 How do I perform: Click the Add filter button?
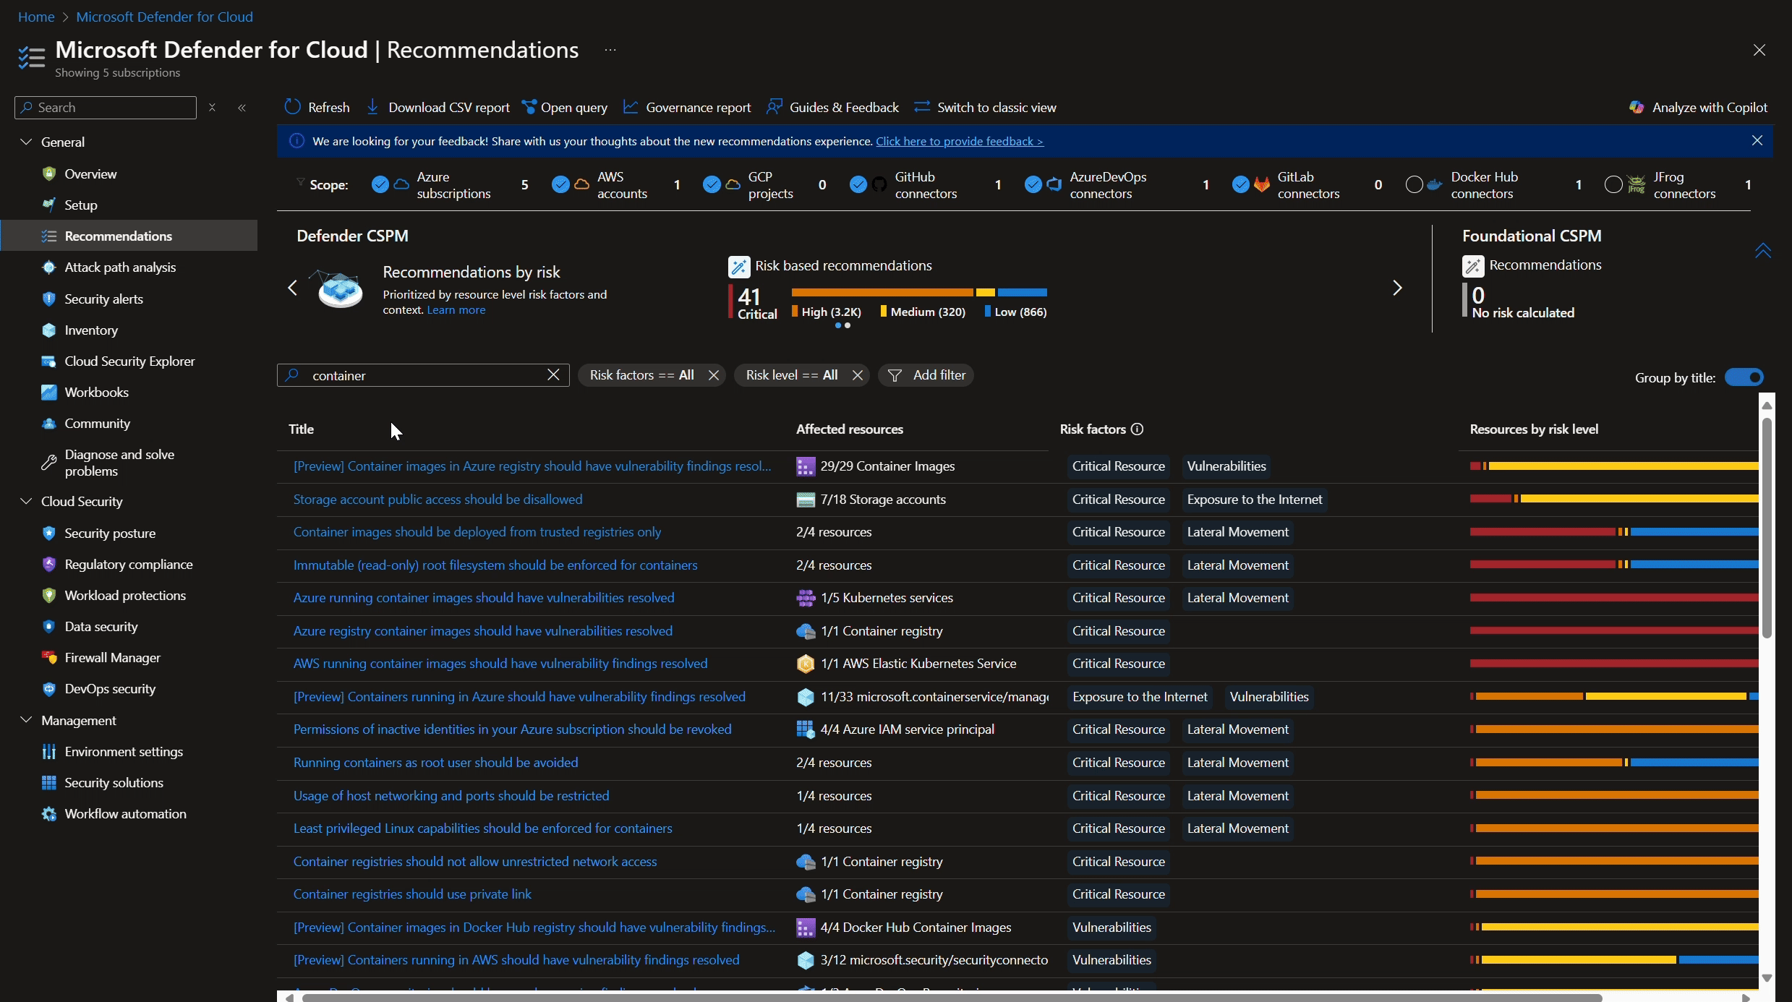point(926,375)
